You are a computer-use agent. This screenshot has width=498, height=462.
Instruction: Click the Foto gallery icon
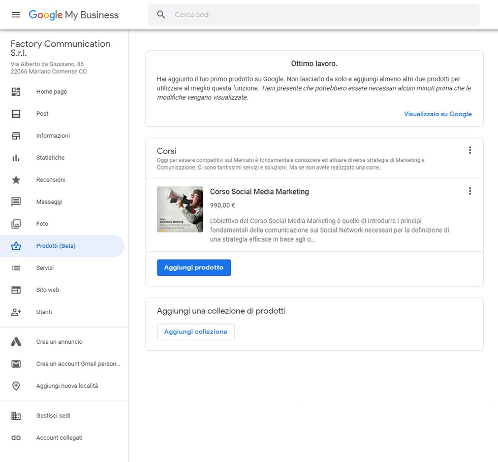pos(16,224)
